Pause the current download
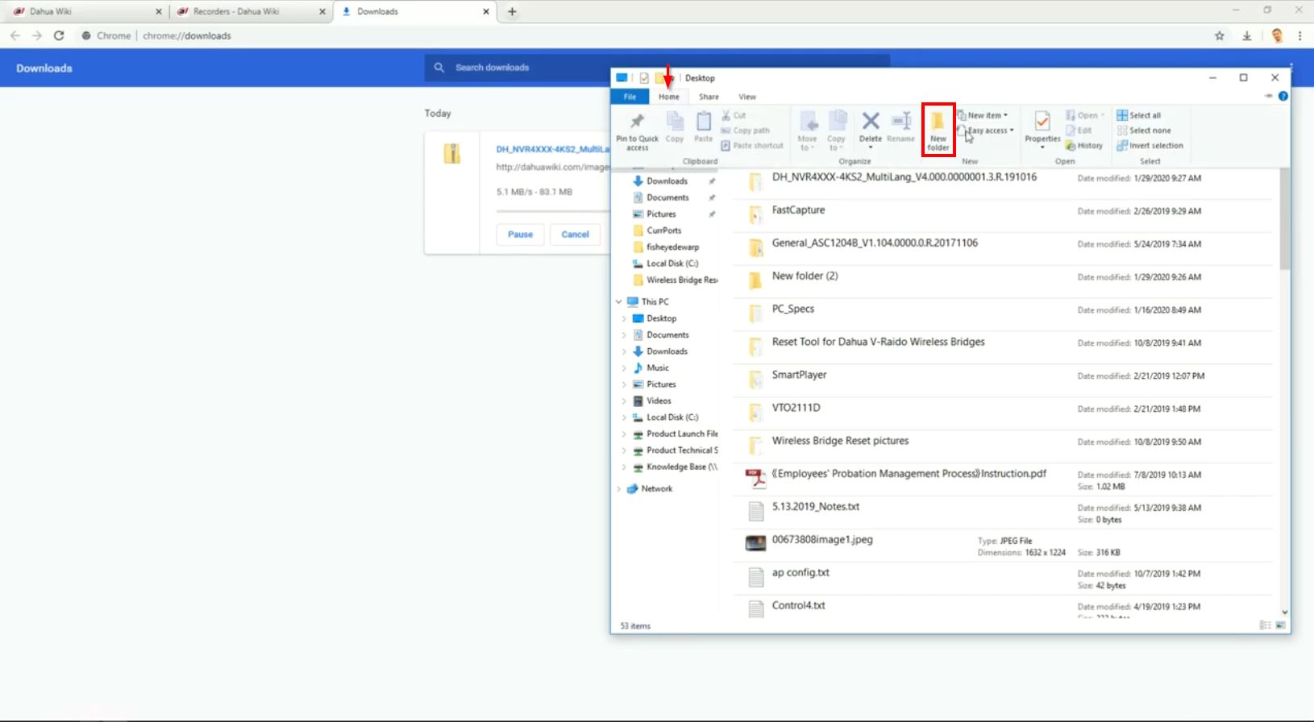The width and height of the screenshot is (1314, 722). tap(520, 234)
